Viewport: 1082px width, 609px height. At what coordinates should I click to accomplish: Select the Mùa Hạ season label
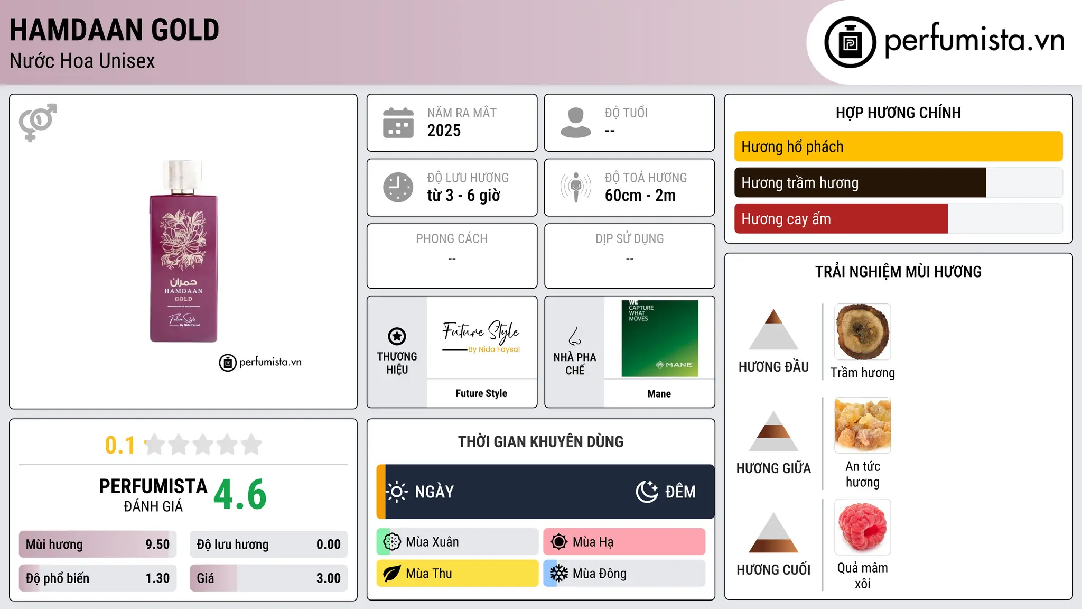click(x=593, y=542)
